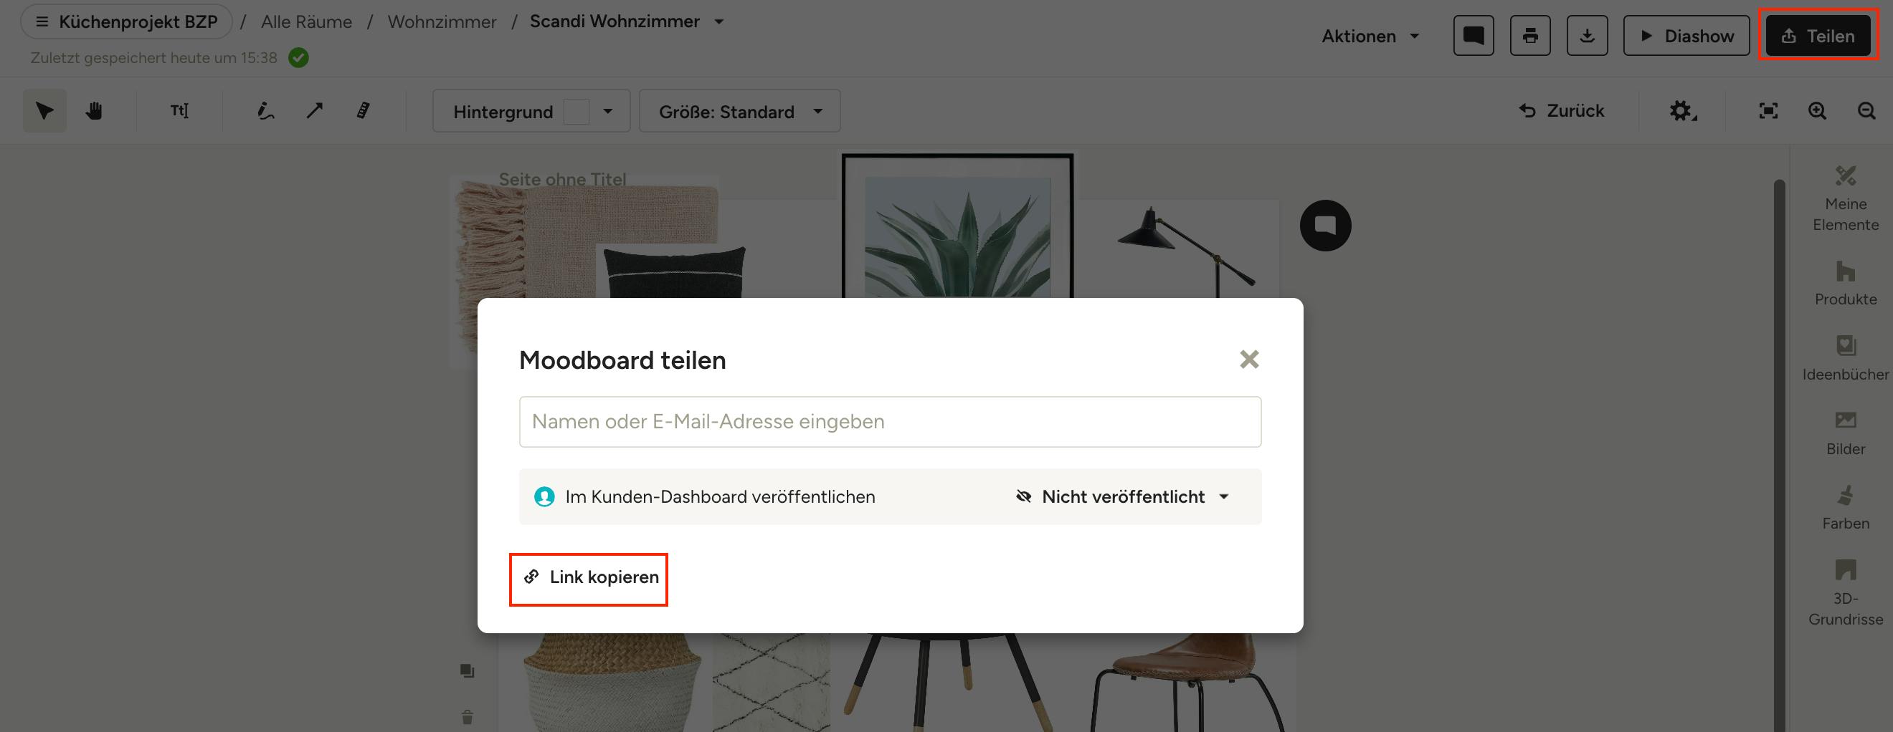Close the Moodboard teilen dialog
The height and width of the screenshot is (732, 1893).
(1248, 359)
